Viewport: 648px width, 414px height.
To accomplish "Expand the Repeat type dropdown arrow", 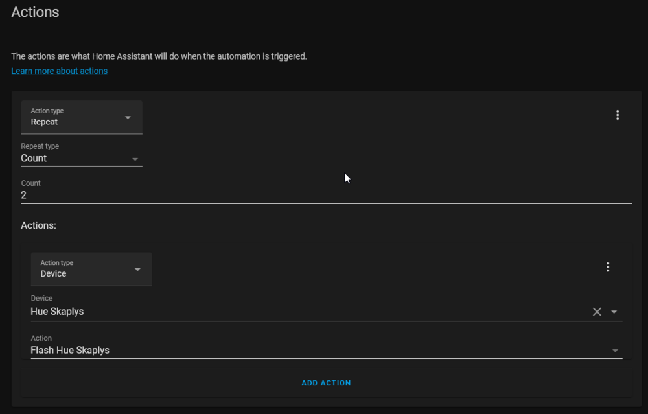I will pos(135,159).
